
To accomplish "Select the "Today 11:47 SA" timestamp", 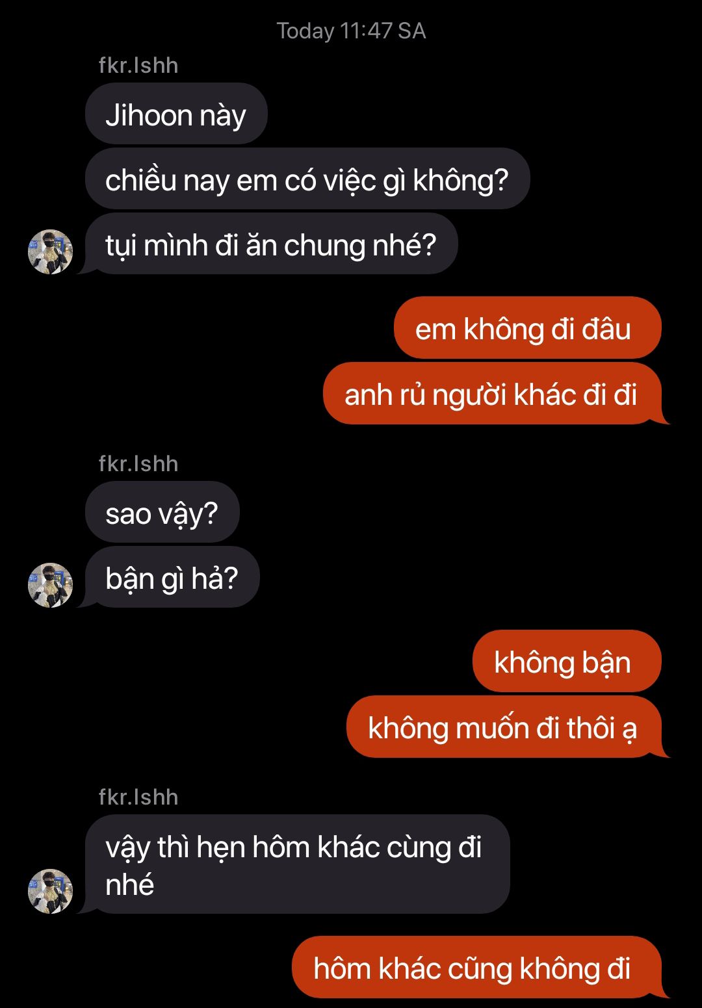I will [x=351, y=31].
